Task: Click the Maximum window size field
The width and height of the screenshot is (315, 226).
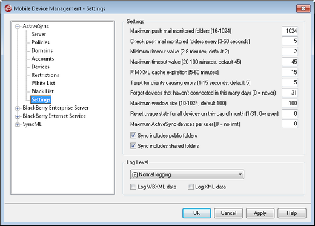Action: click(x=290, y=103)
